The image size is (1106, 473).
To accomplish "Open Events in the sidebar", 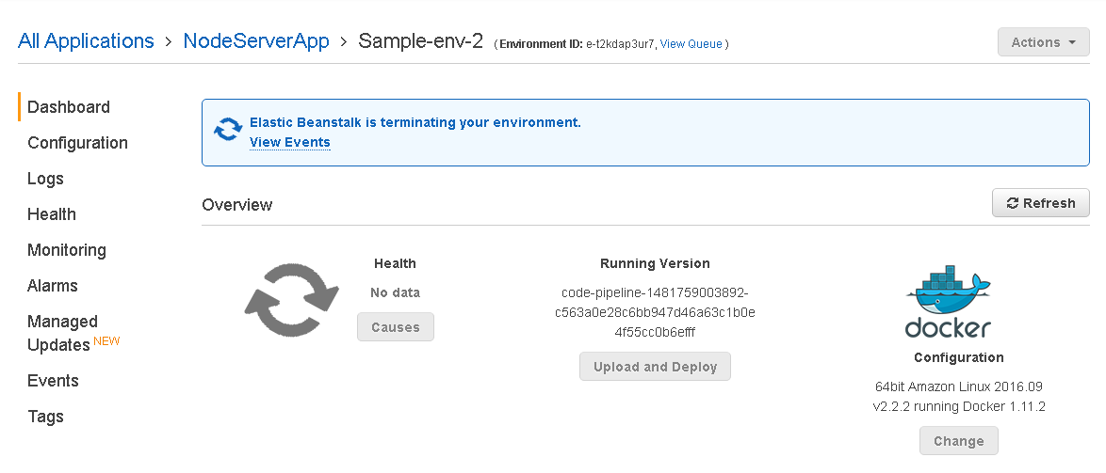I will 53,381.
